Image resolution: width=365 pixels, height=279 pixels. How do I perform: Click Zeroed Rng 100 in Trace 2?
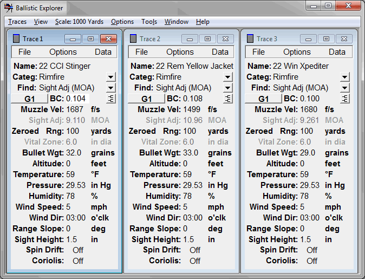pos(190,131)
